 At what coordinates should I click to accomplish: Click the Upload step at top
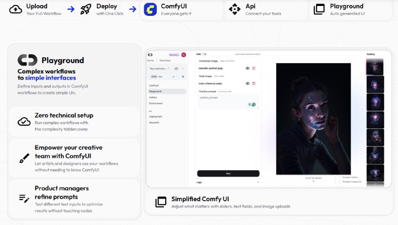(x=35, y=9)
